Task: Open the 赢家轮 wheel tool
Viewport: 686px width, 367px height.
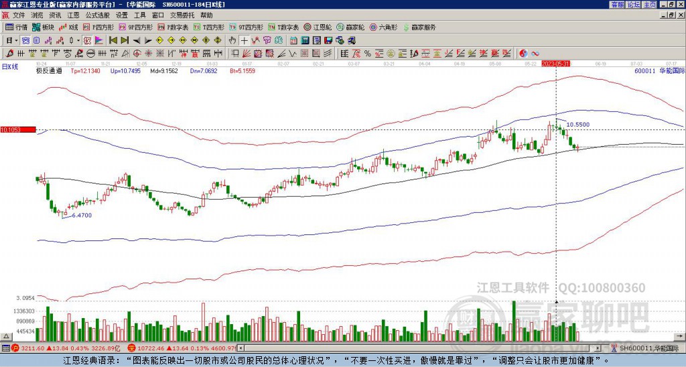Action: 350,27
